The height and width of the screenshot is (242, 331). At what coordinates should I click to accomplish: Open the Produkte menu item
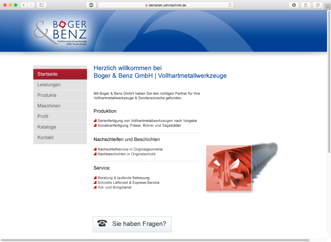(x=60, y=95)
